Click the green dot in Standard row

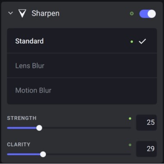[132, 41]
